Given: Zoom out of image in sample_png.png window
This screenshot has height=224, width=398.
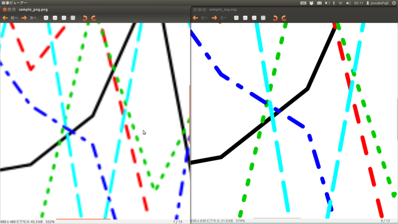Looking at the screenshot, I should tap(55, 18).
